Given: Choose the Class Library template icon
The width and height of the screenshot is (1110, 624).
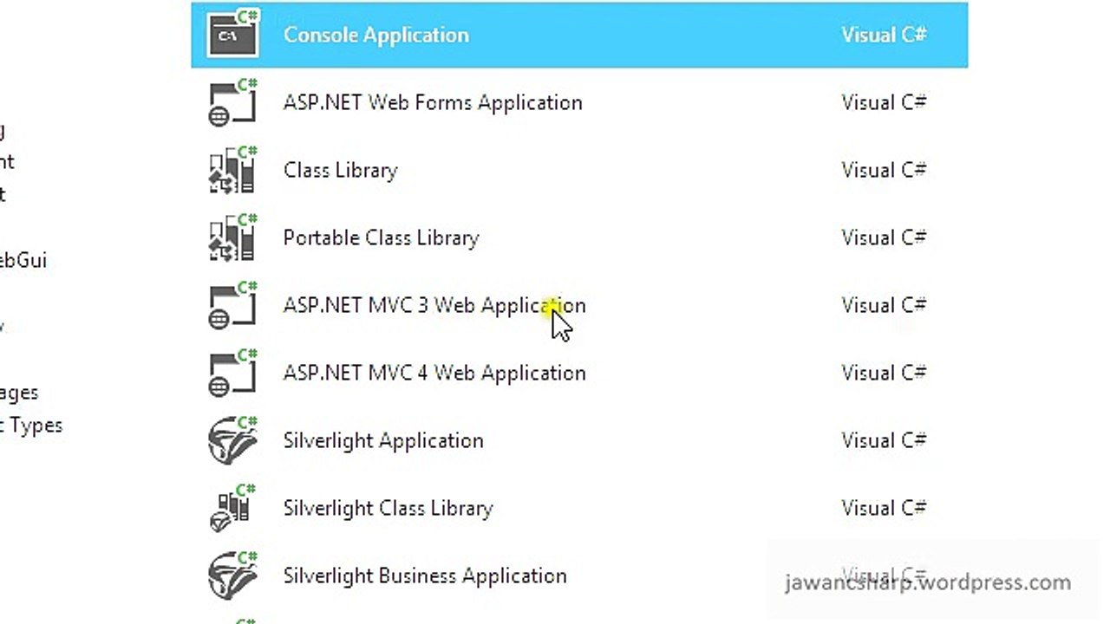Looking at the screenshot, I should click(x=233, y=170).
